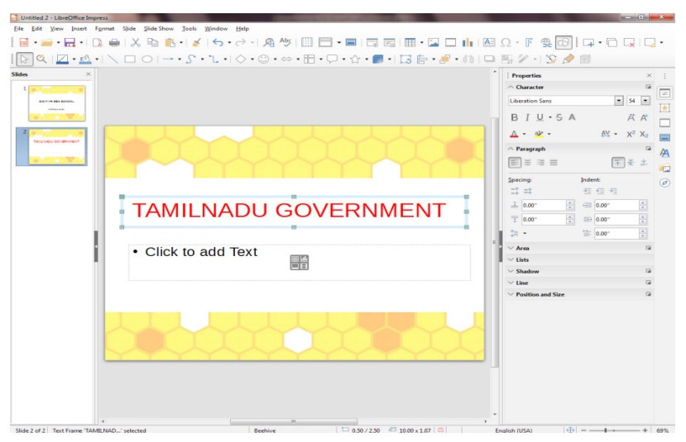The height and width of the screenshot is (442, 686).
Task: Click the Print icon in toolbar
Action: 114,42
